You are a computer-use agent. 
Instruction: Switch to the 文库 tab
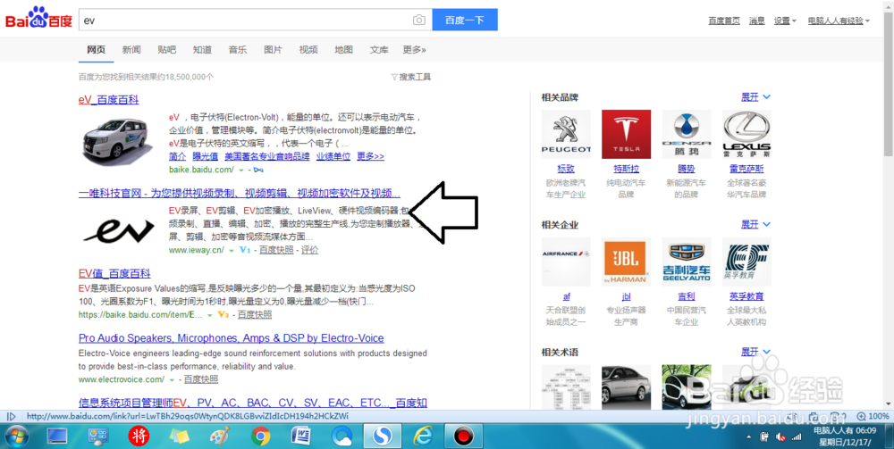[378, 49]
